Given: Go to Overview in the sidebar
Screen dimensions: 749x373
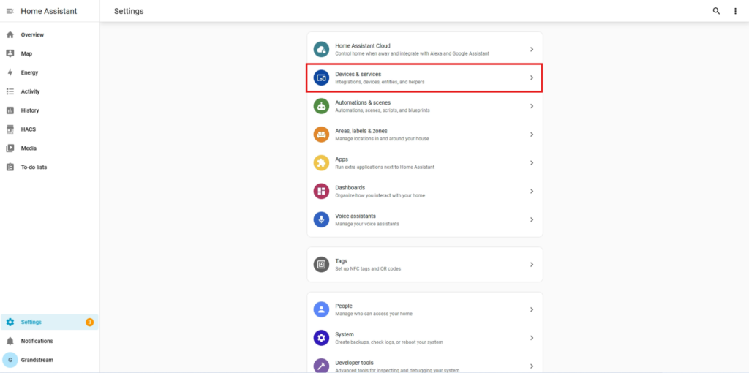Looking at the screenshot, I should [32, 35].
